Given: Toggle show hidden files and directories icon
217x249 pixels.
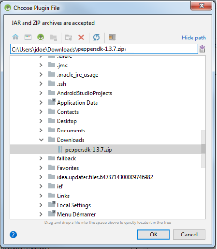Looking at the screenshot, I should click(112, 37).
